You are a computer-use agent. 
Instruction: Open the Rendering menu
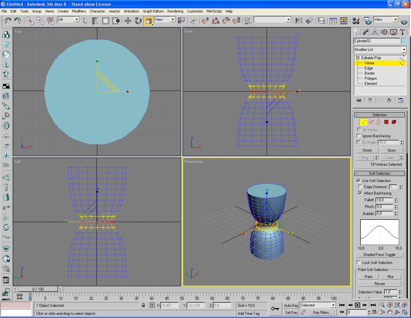[175, 11]
